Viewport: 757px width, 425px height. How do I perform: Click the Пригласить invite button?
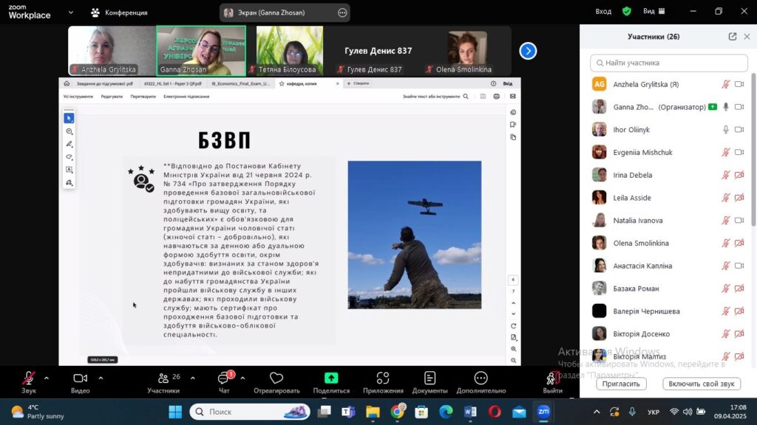(x=621, y=384)
